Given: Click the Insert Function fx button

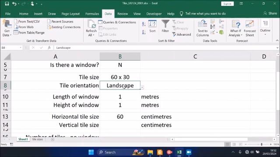Looking at the screenshot, I should point(49,48).
